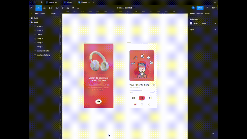Select the Hand tool
This screenshot has height=139, width=247.
73,8
